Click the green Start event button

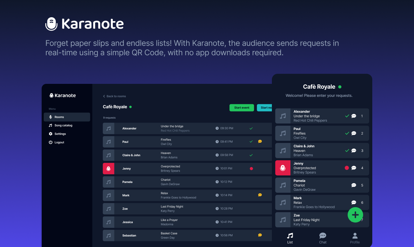click(242, 108)
